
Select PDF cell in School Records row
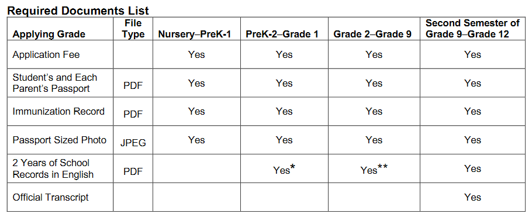tap(133, 171)
